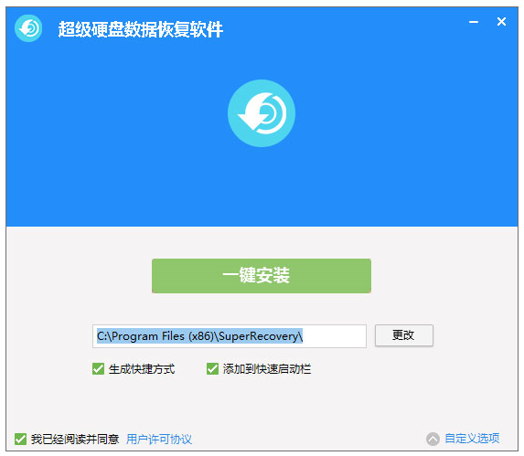Toggle the 我已经阅读并同意 agreement checkbox

click(20, 439)
